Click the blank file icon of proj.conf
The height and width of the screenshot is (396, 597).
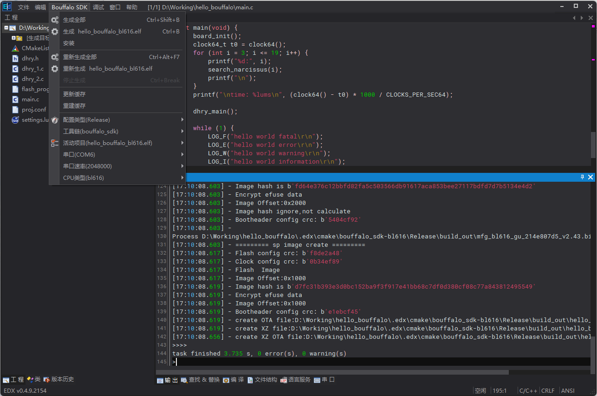click(x=15, y=110)
